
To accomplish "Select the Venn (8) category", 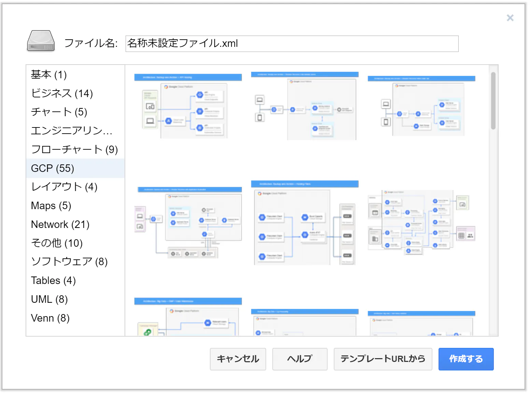I will tap(75, 318).
